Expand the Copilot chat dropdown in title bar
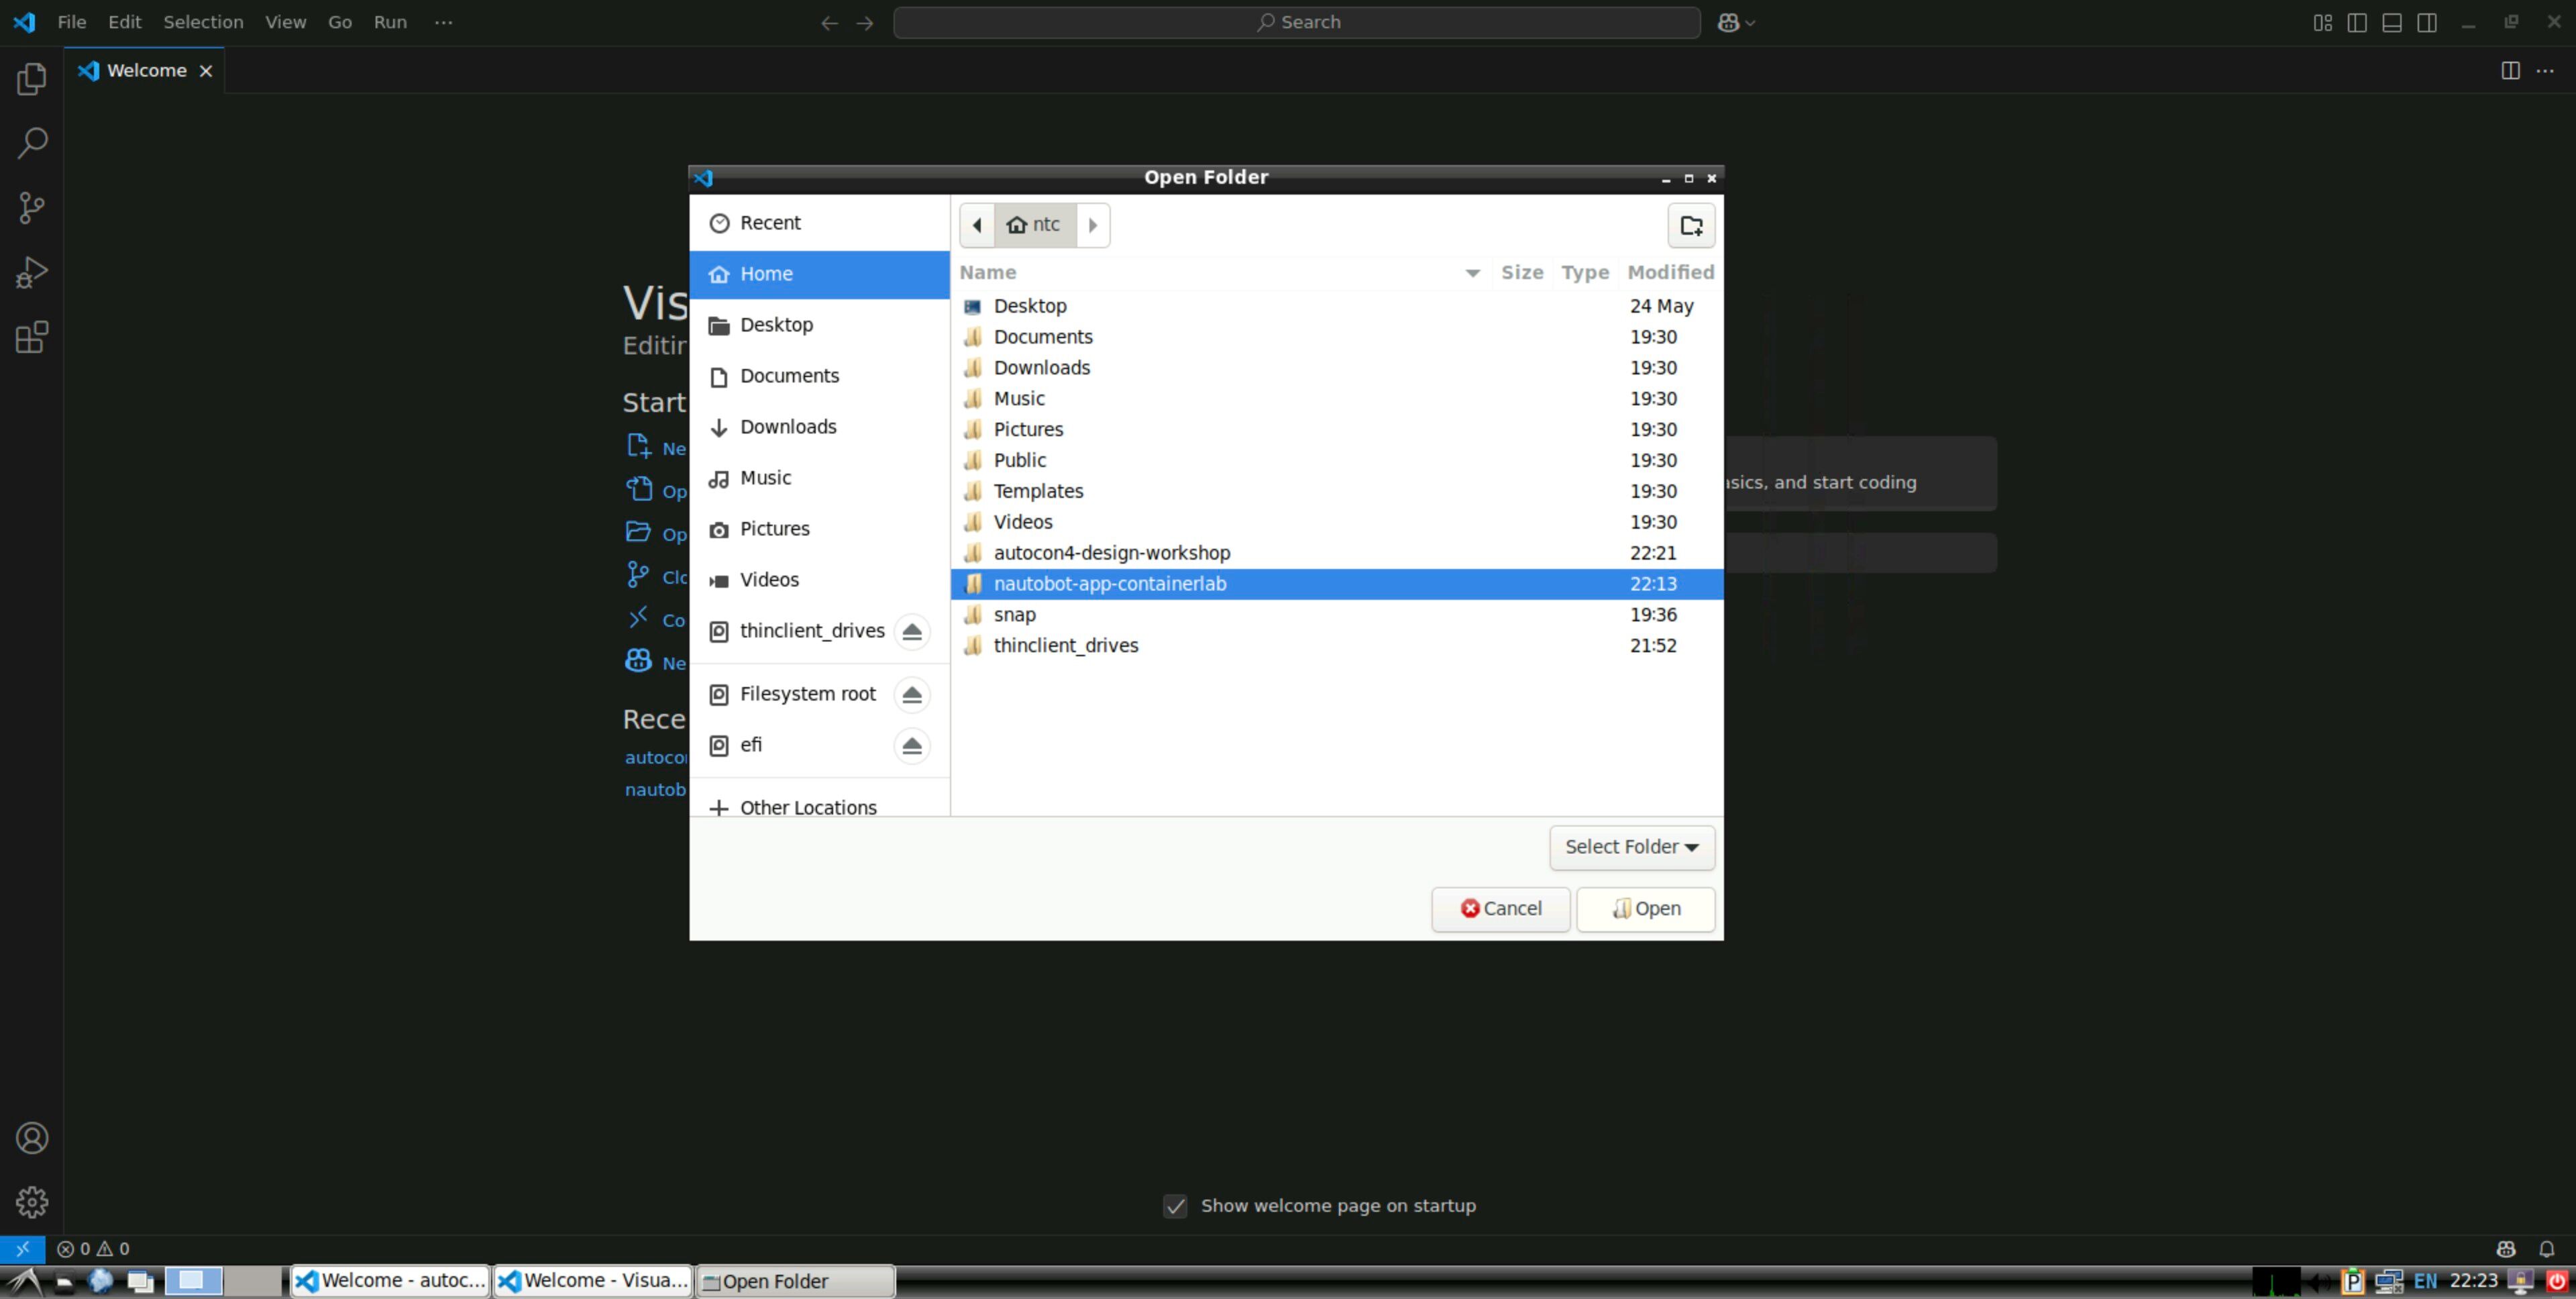Screen dimensions: 2576x1299 click(x=1750, y=22)
